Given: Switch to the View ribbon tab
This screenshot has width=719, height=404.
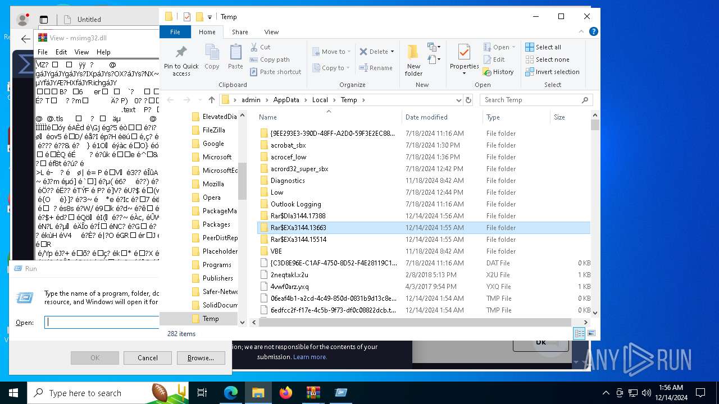Looking at the screenshot, I should (271, 32).
